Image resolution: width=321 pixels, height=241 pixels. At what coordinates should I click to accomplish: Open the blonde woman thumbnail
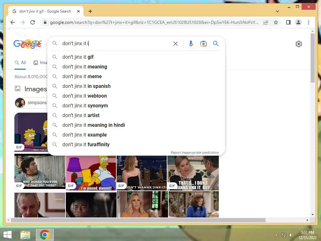coord(143,204)
